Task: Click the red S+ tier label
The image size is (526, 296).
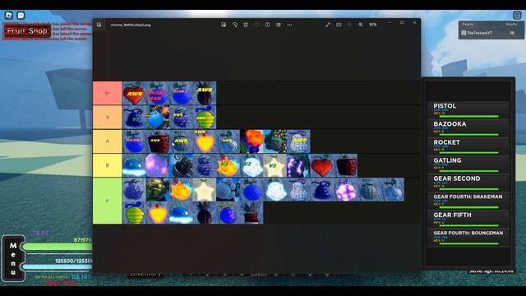Action: point(108,93)
